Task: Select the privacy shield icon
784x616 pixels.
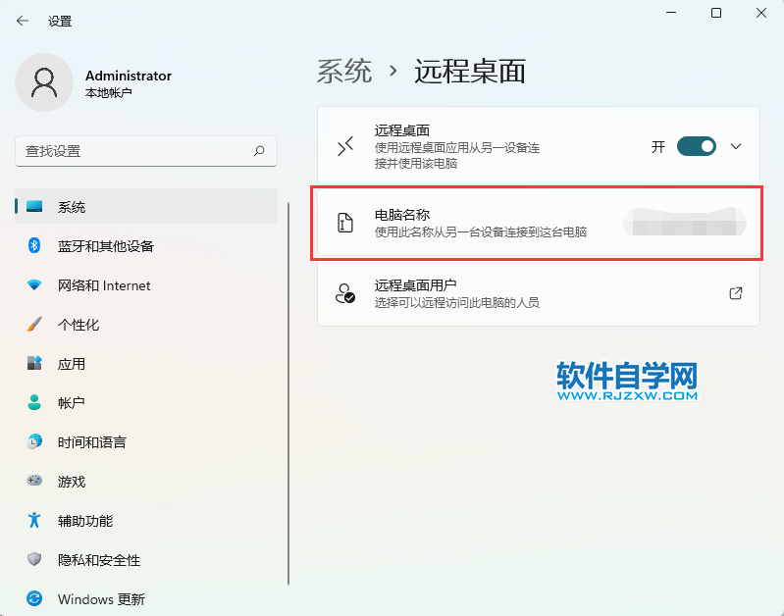Action: [34, 559]
